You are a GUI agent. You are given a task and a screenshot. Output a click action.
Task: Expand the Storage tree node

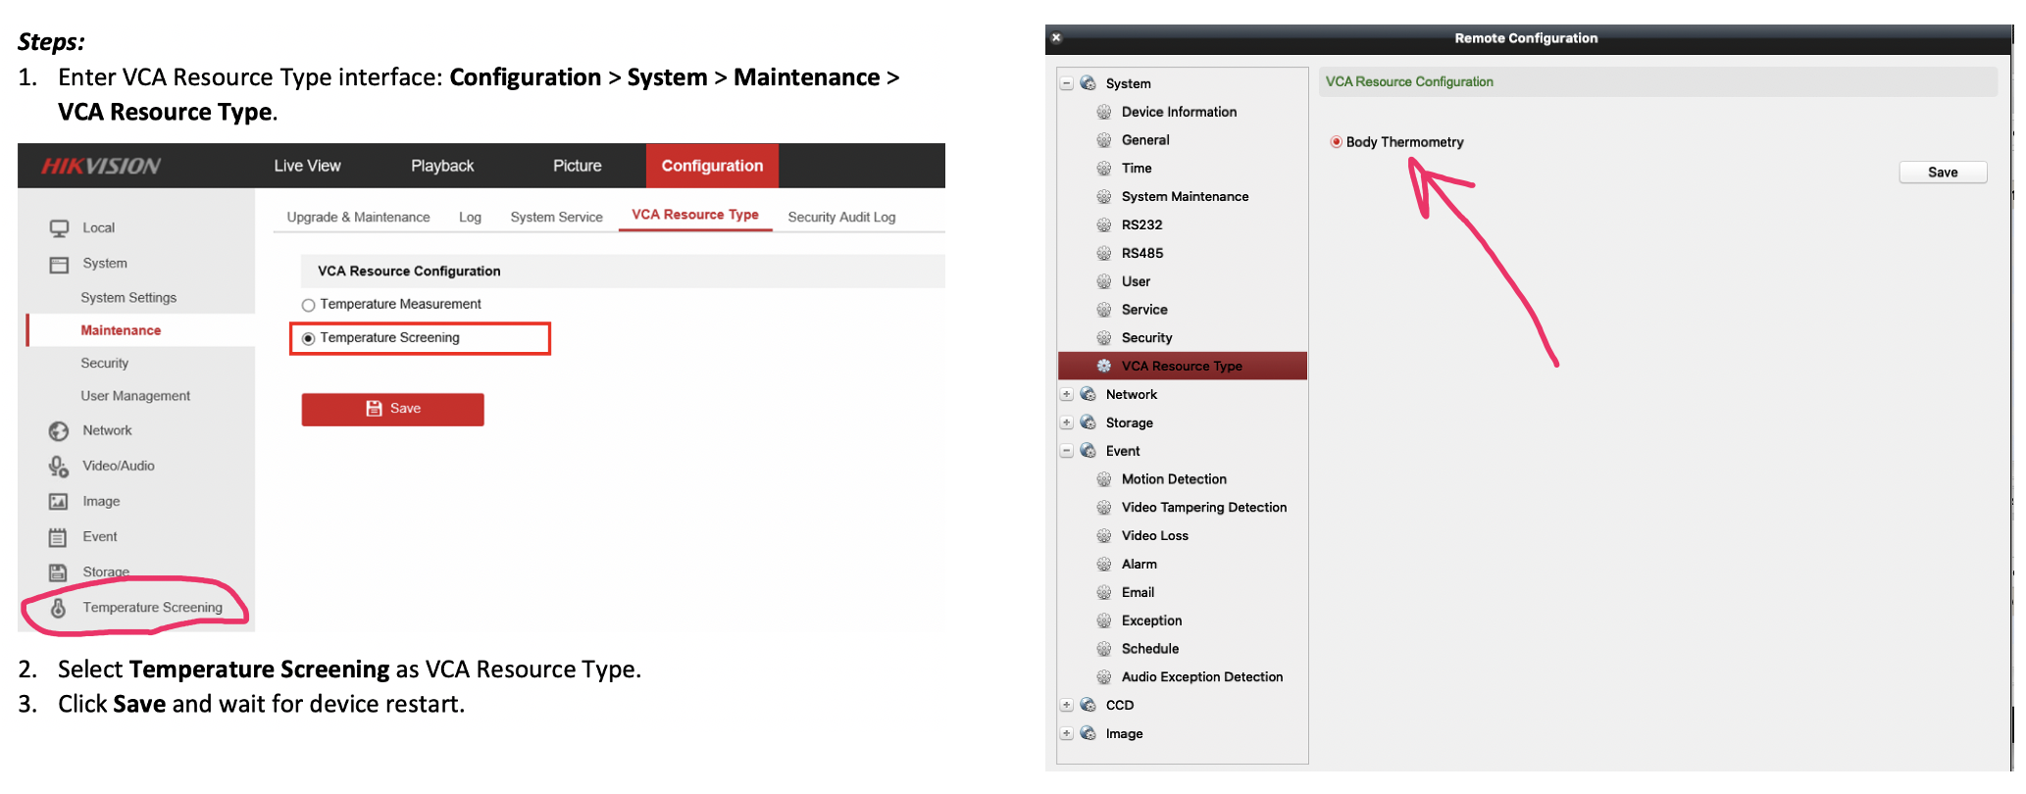(1066, 422)
